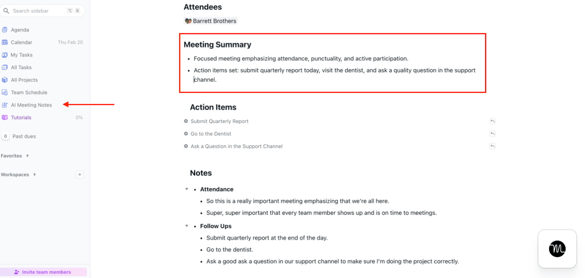Collapse the Follow Ups notes section
Image resolution: width=585 pixels, height=278 pixels.
point(186,225)
